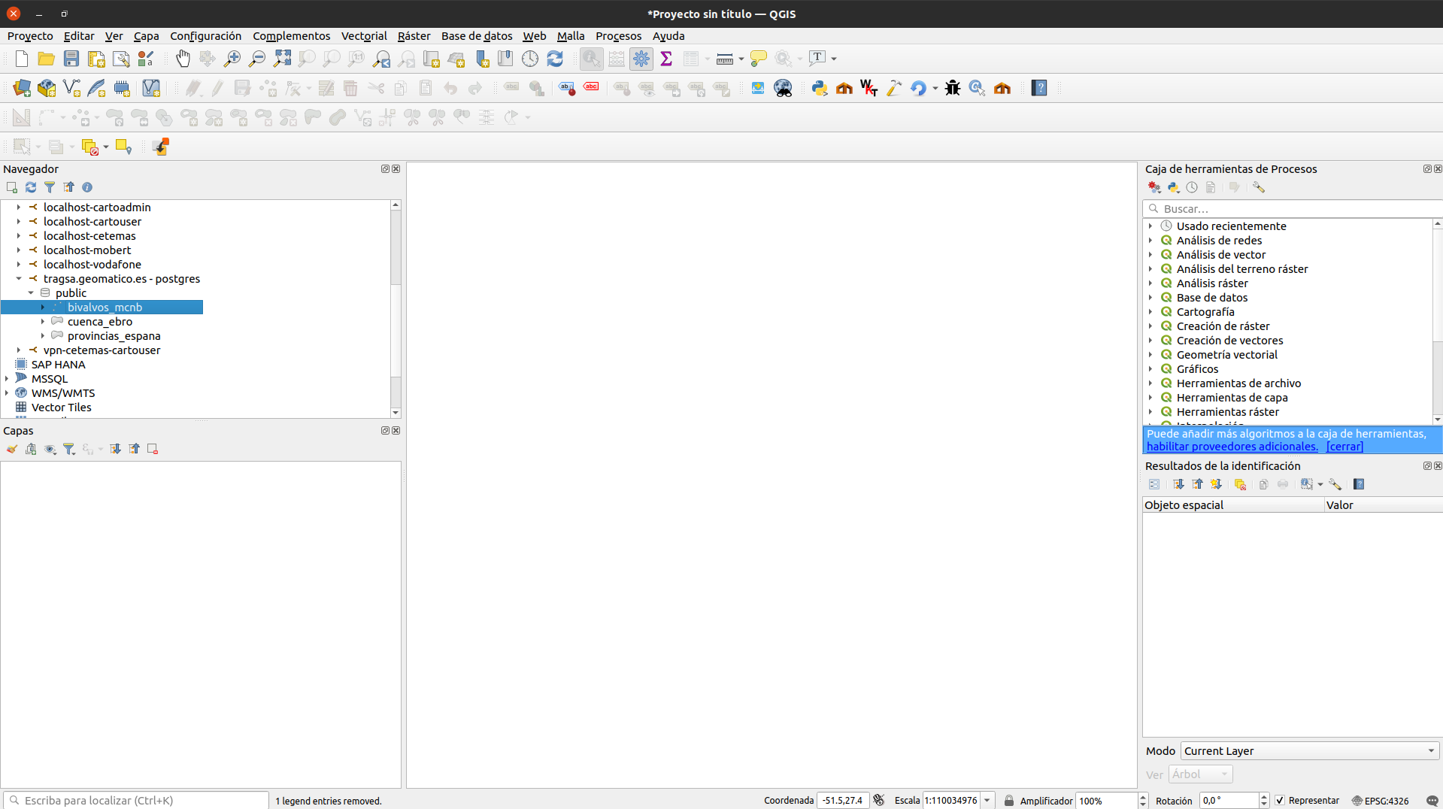This screenshot has height=809, width=1443.
Task: Click the blue help icon in the toolbar
Action: [x=1039, y=88]
